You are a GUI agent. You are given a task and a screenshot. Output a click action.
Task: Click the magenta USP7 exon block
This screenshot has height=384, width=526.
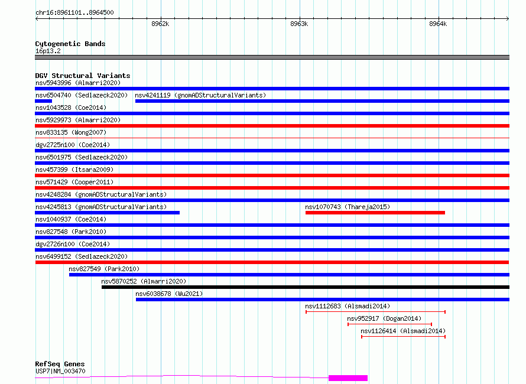pyautogui.click(x=348, y=378)
